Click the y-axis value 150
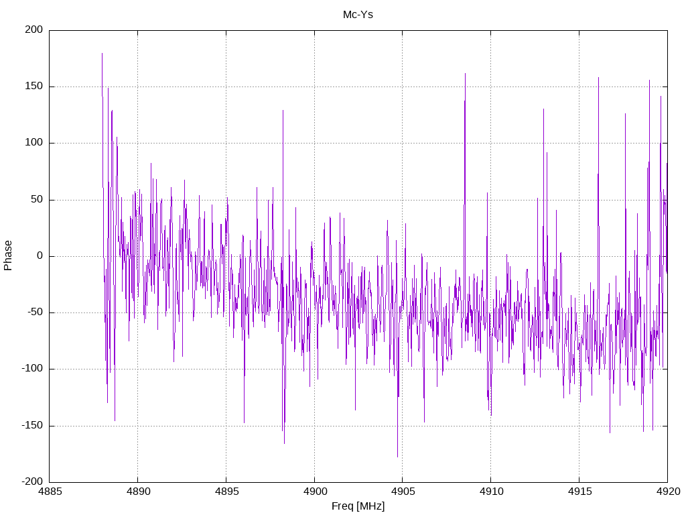Viewport: 686px width, 515px height. (x=34, y=87)
